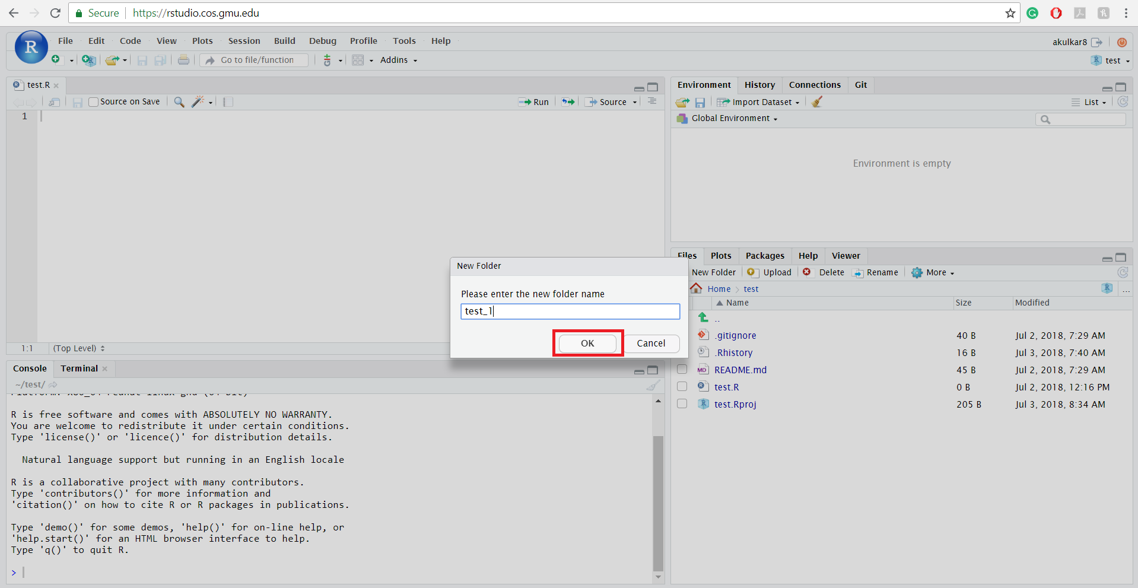1138x588 pixels.
Task: Go to Home directory icon
Action: [697, 288]
